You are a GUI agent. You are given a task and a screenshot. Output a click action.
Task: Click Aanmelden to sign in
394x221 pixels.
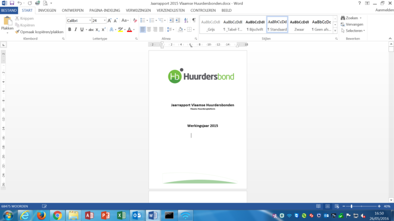click(x=384, y=10)
